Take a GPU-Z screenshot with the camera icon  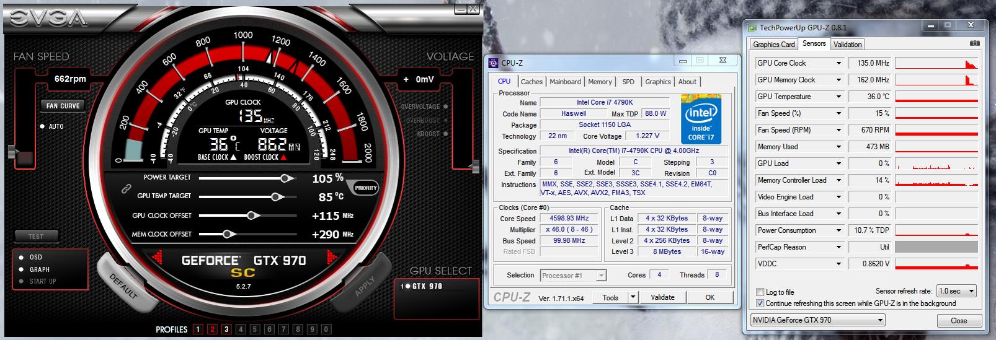pos(975,43)
